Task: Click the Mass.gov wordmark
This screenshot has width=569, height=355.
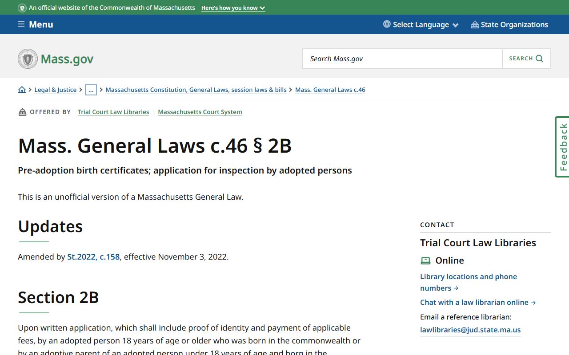Action: tap(67, 59)
